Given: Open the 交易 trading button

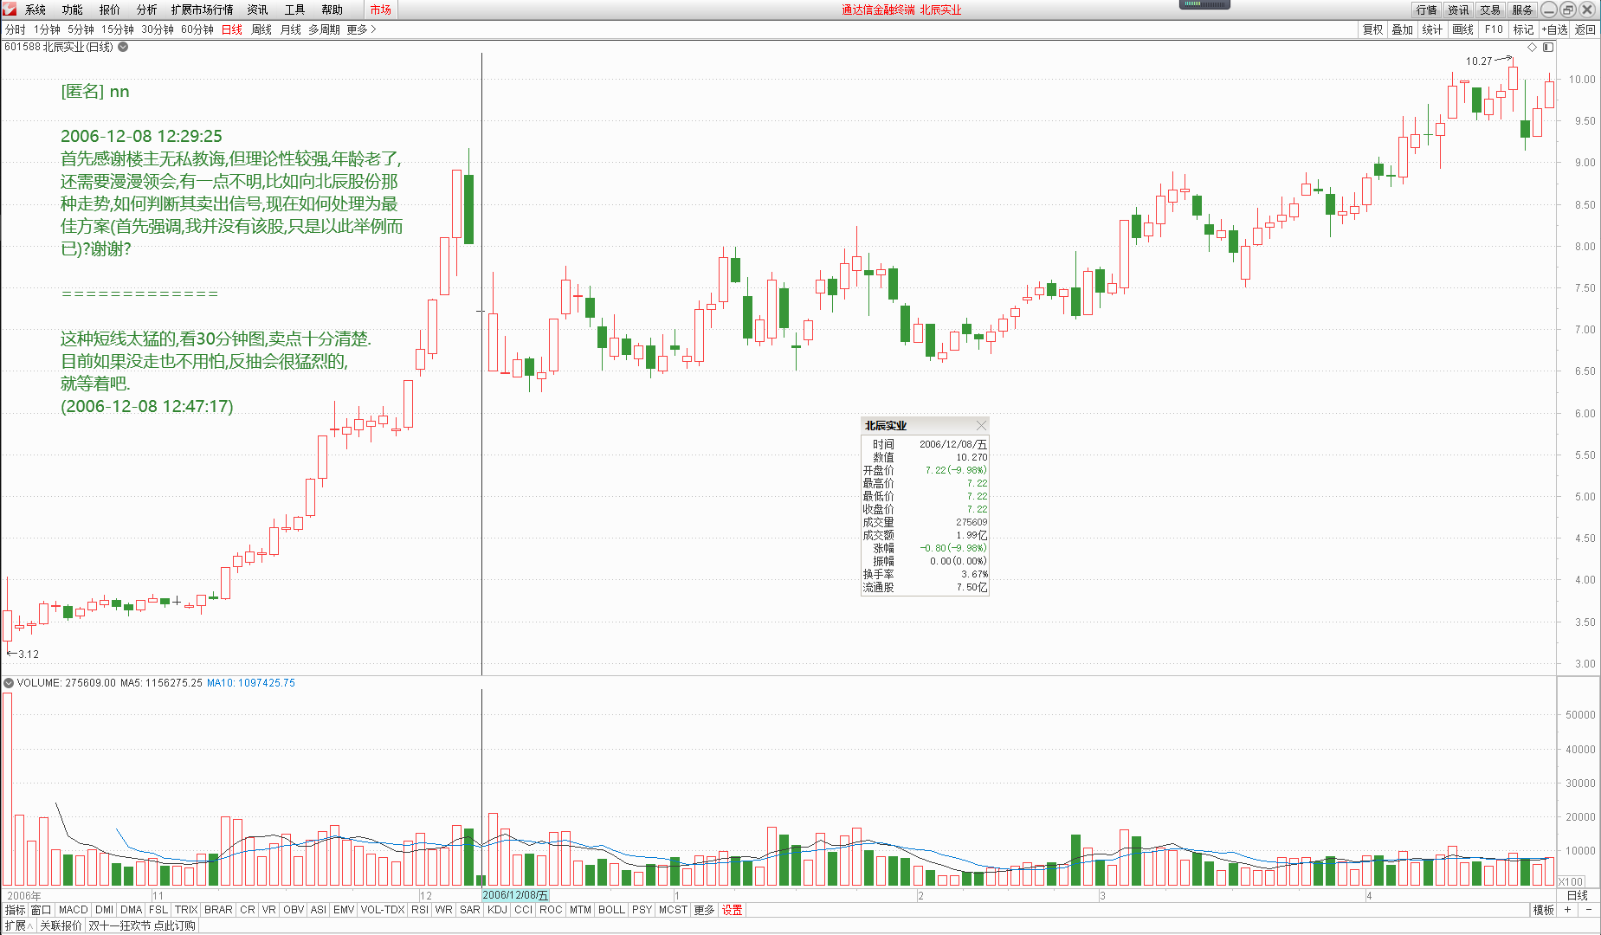Looking at the screenshot, I should (x=1489, y=10).
